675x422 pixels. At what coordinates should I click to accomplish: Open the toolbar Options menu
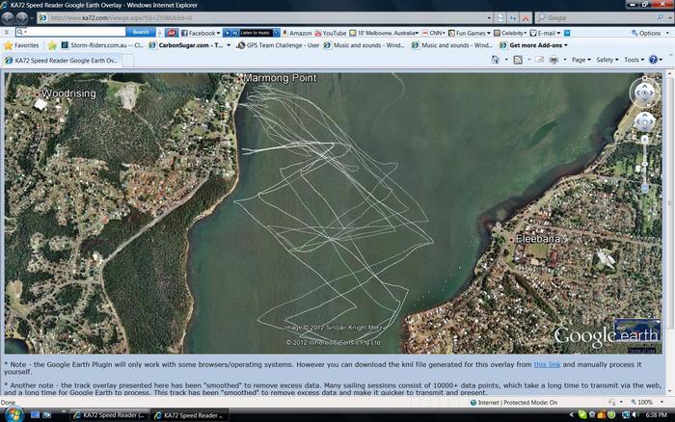648,33
